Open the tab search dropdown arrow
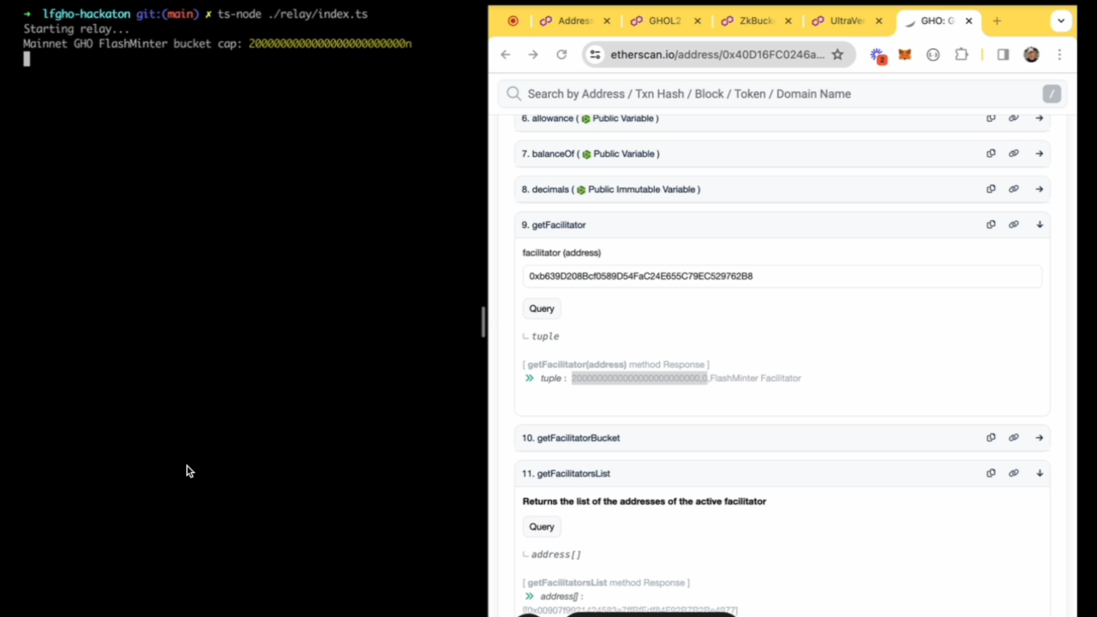This screenshot has height=617, width=1097. (x=1062, y=21)
